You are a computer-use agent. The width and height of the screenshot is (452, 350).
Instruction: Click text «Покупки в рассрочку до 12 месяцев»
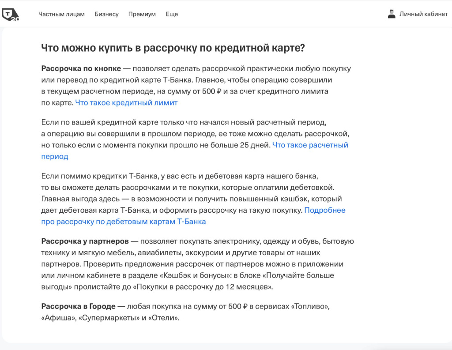point(203,287)
